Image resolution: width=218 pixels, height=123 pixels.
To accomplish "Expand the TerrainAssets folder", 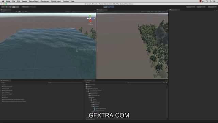I will tap(89, 96).
